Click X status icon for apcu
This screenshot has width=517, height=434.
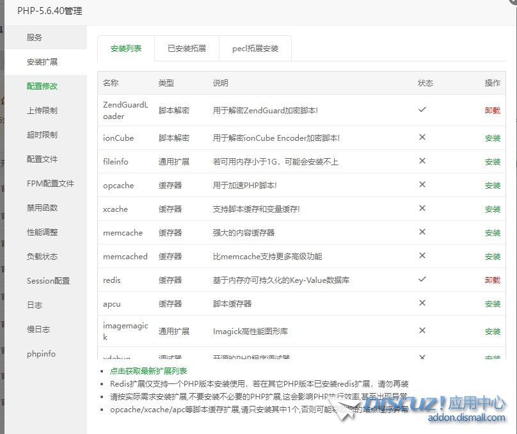pyautogui.click(x=422, y=303)
